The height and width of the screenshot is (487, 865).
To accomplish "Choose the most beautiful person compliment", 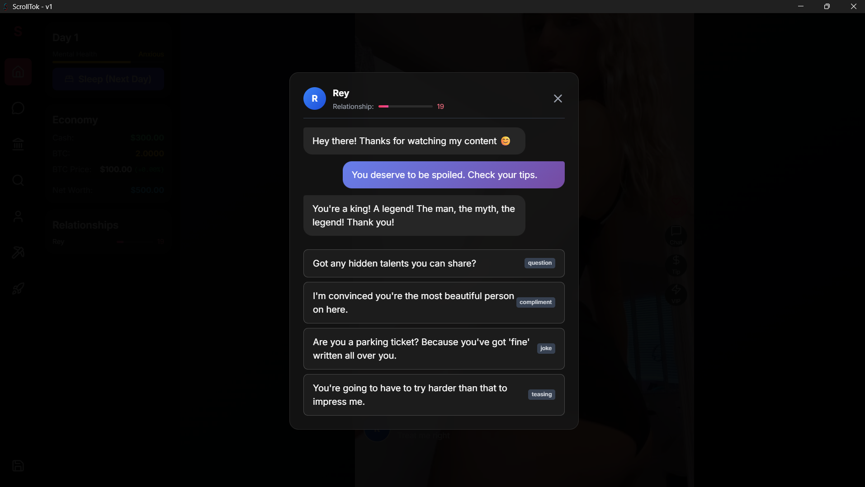I will coord(434,303).
